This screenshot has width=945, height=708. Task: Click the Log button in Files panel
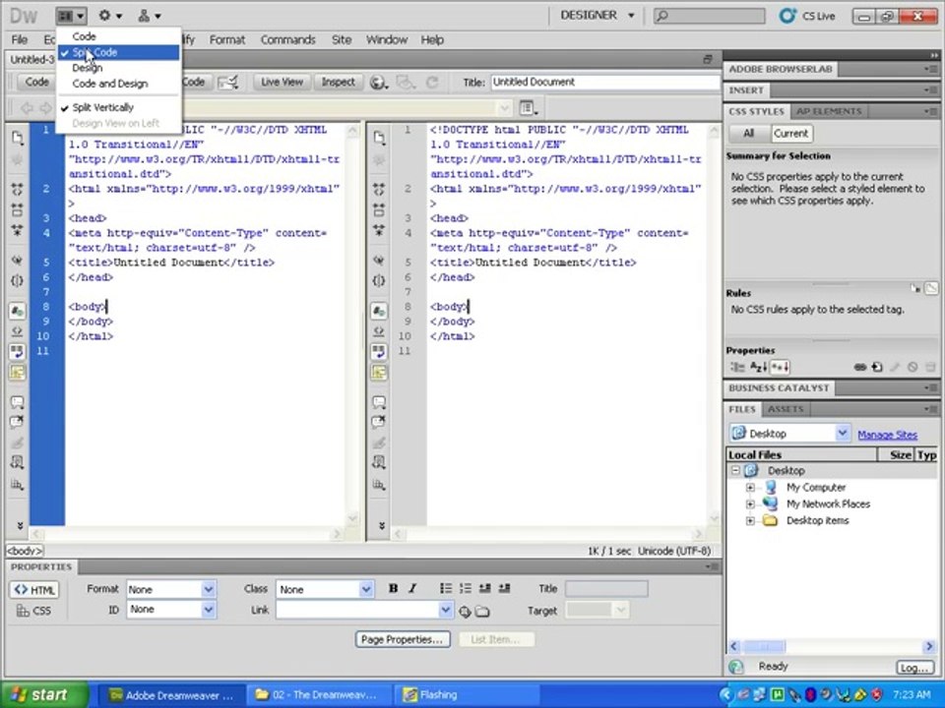coord(913,668)
